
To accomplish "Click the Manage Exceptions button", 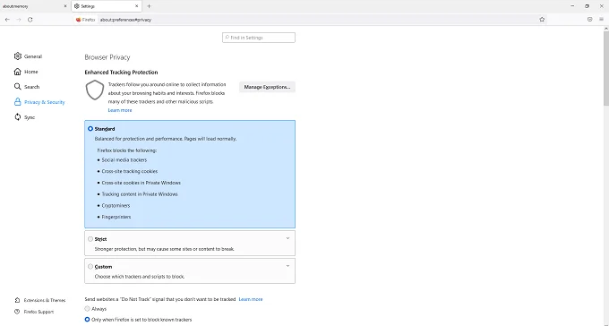I will (x=267, y=87).
